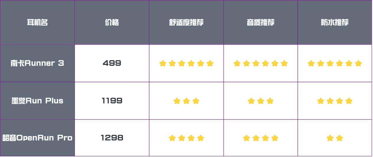Click 韶音OpenRun Pro waterproof two-star rating

pyautogui.click(x=335, y=138)
